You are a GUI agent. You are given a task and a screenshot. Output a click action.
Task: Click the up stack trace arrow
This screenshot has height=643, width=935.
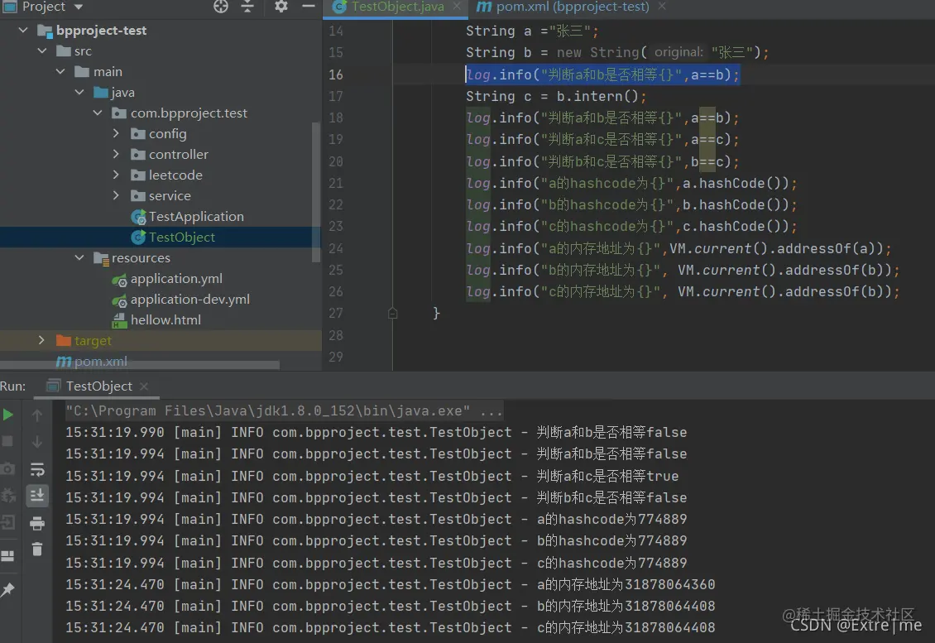(37, 415)
